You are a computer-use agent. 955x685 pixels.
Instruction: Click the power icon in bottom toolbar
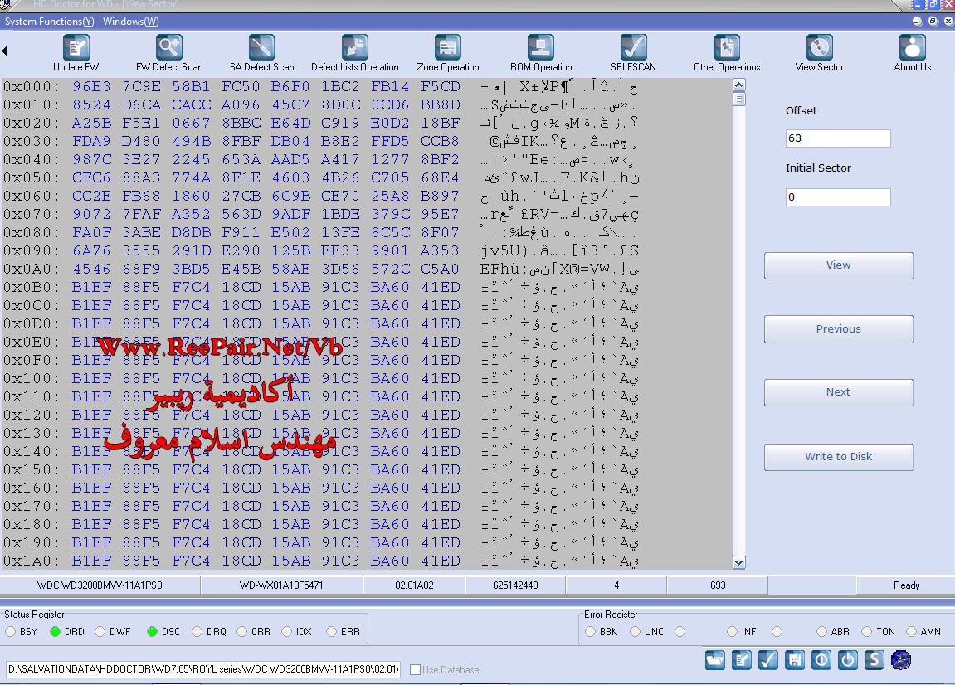click(x=847, y=660)
